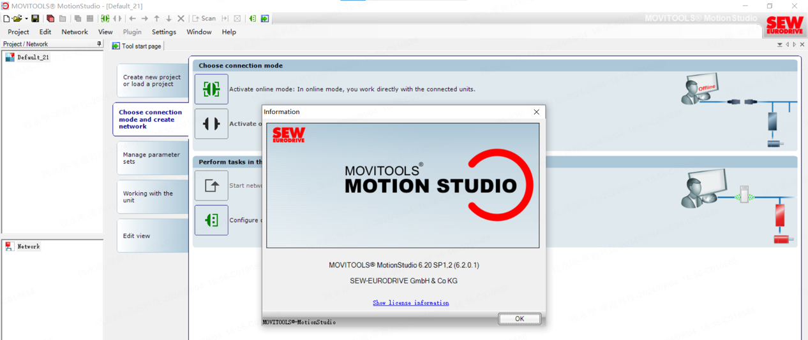The height and width of the screenshot is (340, 808).
Task: Click the Activate offline mode icon button
Action: (x=211, y=124)
